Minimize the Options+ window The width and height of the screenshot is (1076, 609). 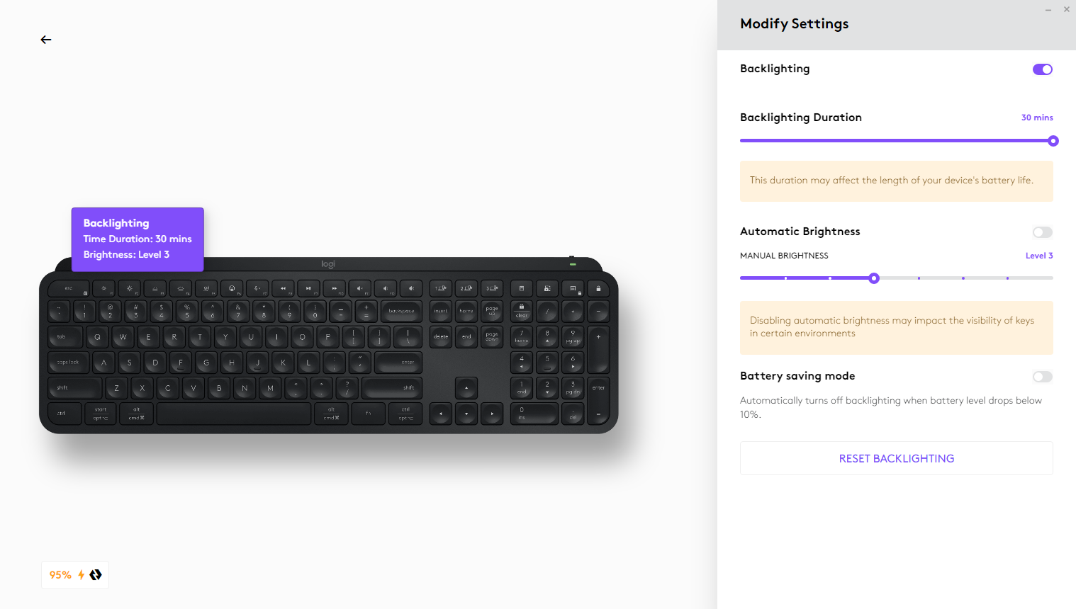(1048, 10)
